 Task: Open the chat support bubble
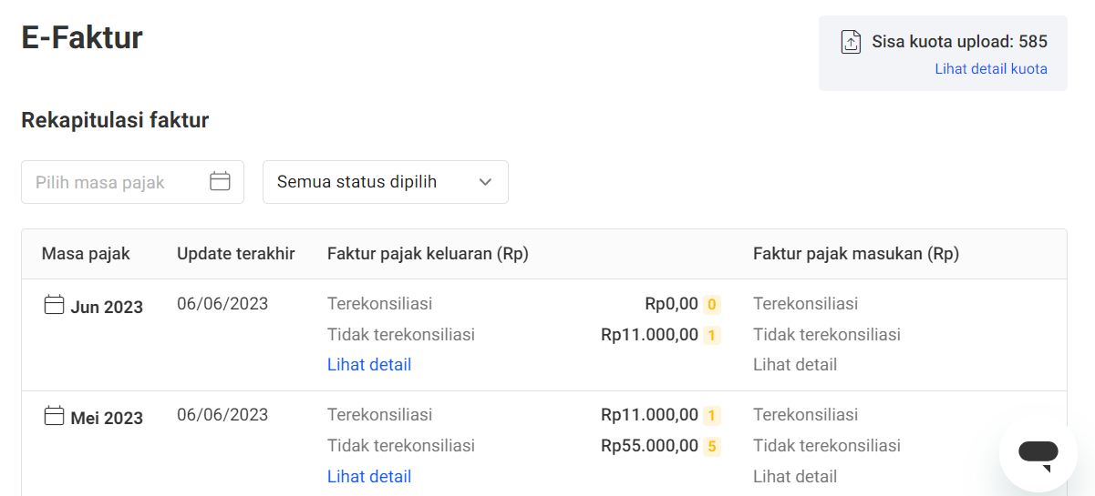pos(1038,452)
